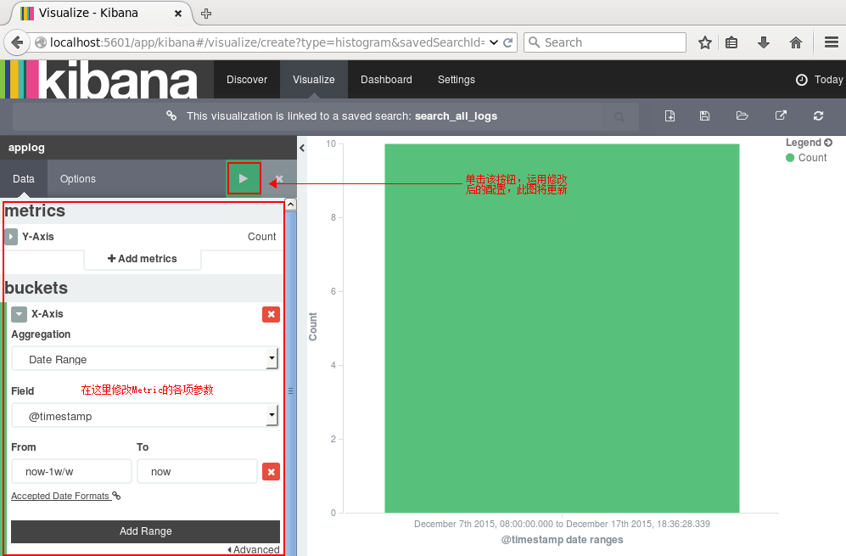Image resolution: width=846 pixels, height=556 pixels.
Task: Expand the Y-Axis metric settings
Action: point(10,236)
